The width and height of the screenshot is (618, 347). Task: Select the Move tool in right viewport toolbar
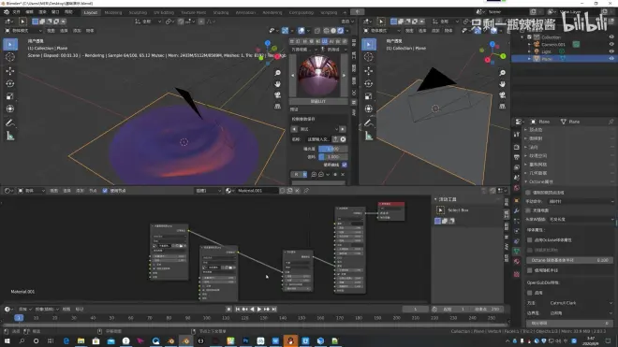click(369, 71)
